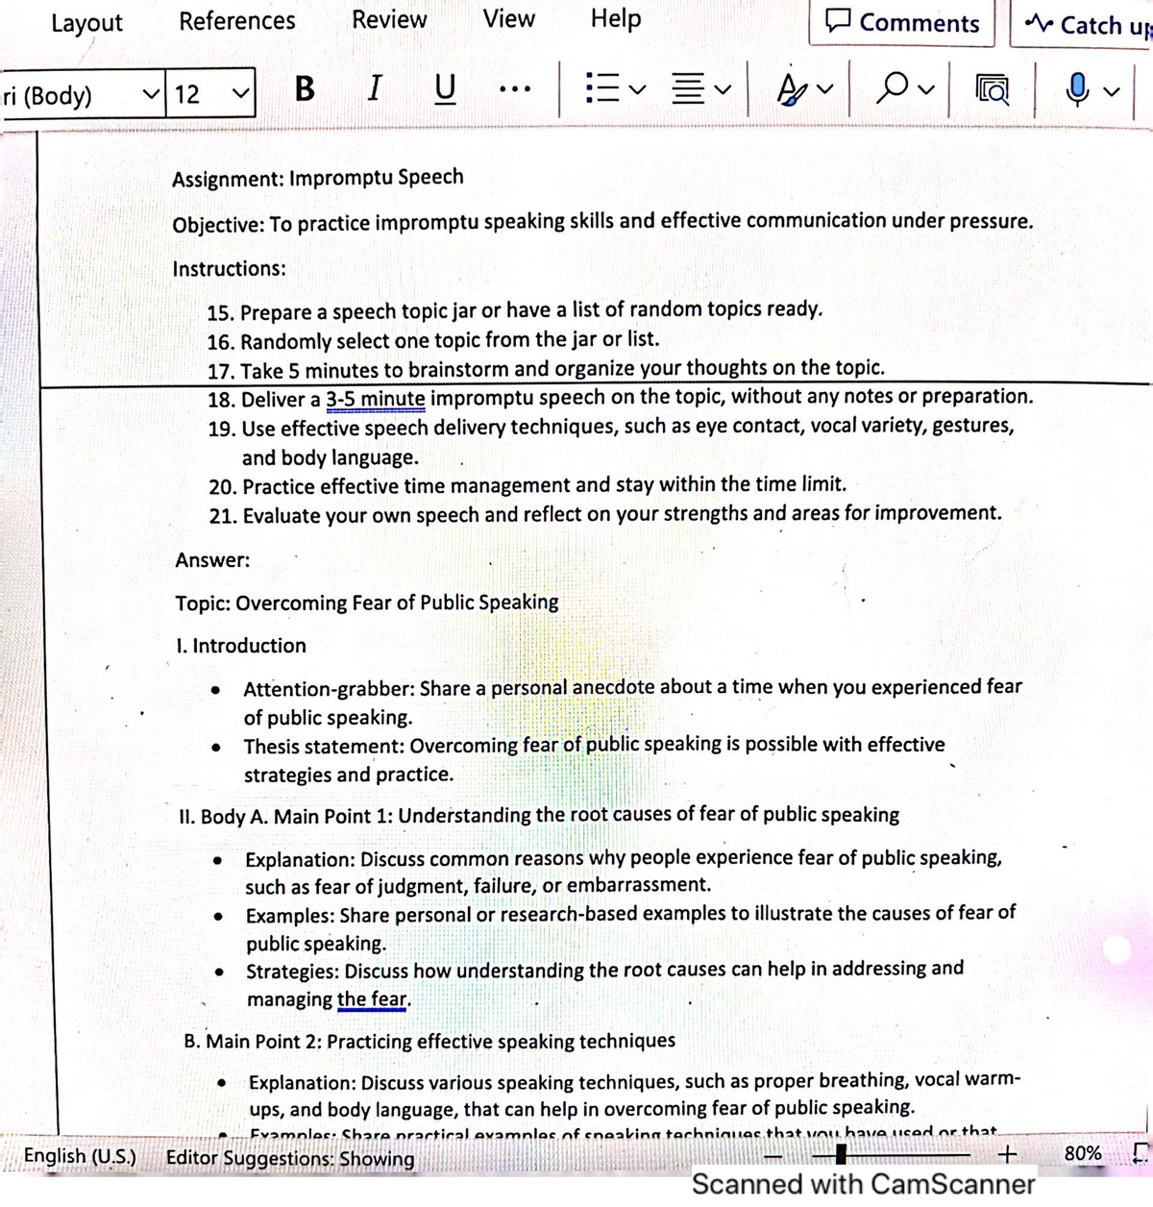Select the pen styling icon
Viewport: 1153px width, 1207px height.
pos(790,88)
